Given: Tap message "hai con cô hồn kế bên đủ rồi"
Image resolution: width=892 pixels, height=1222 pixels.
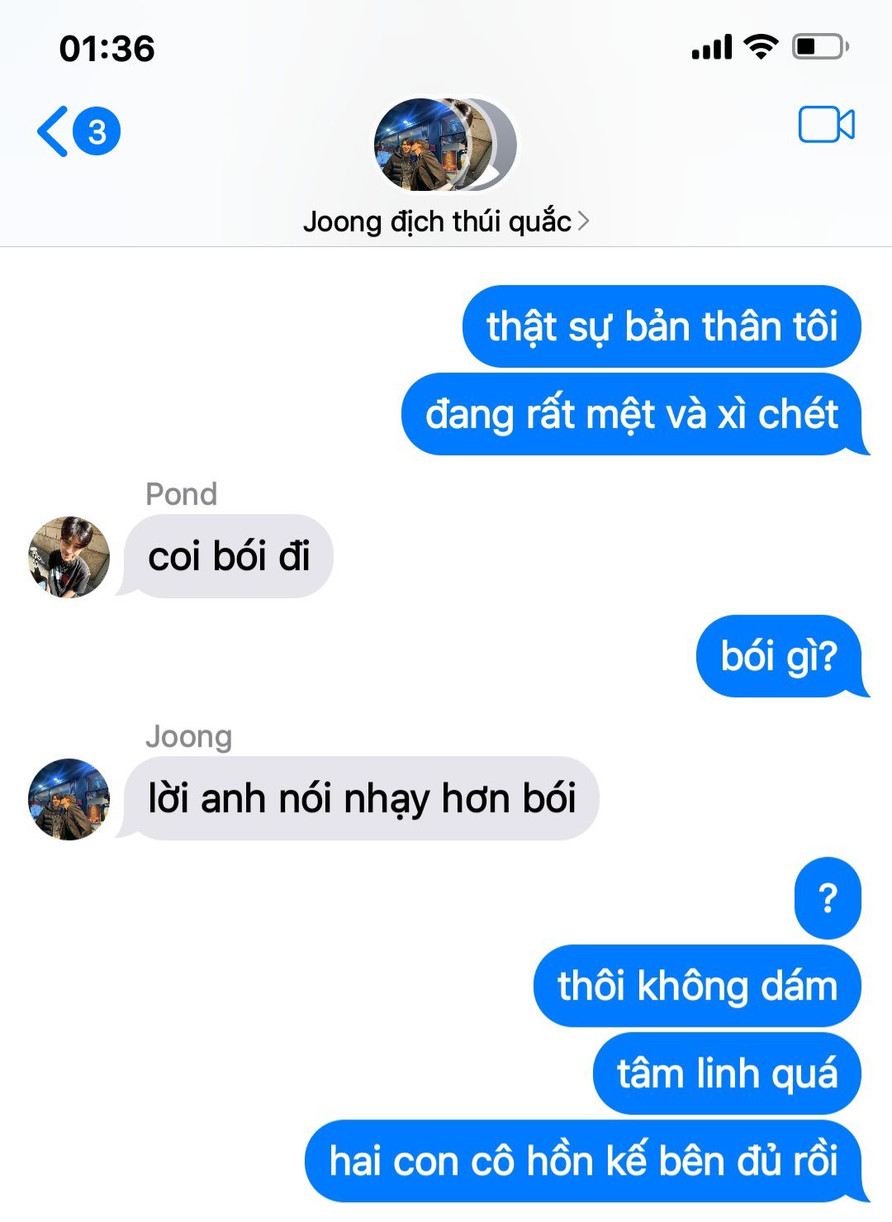Looking at the screenshot, I should click(x=583, y=1161).
